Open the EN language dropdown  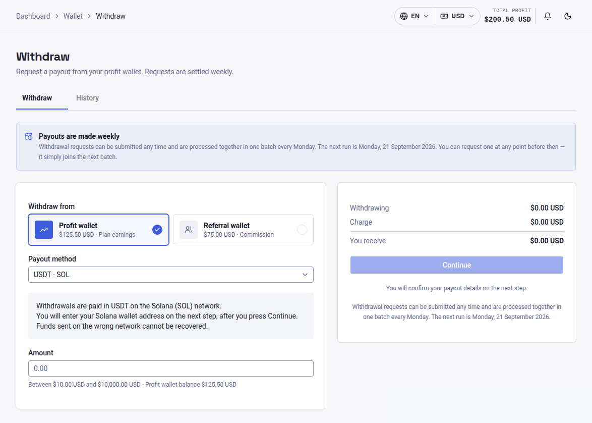click(415, 16)
